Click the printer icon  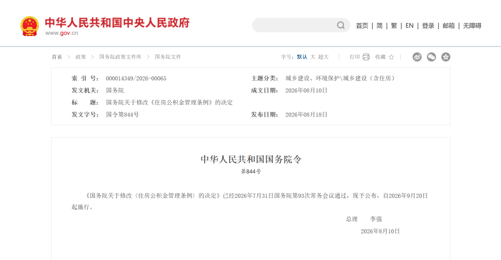point(366,57)
